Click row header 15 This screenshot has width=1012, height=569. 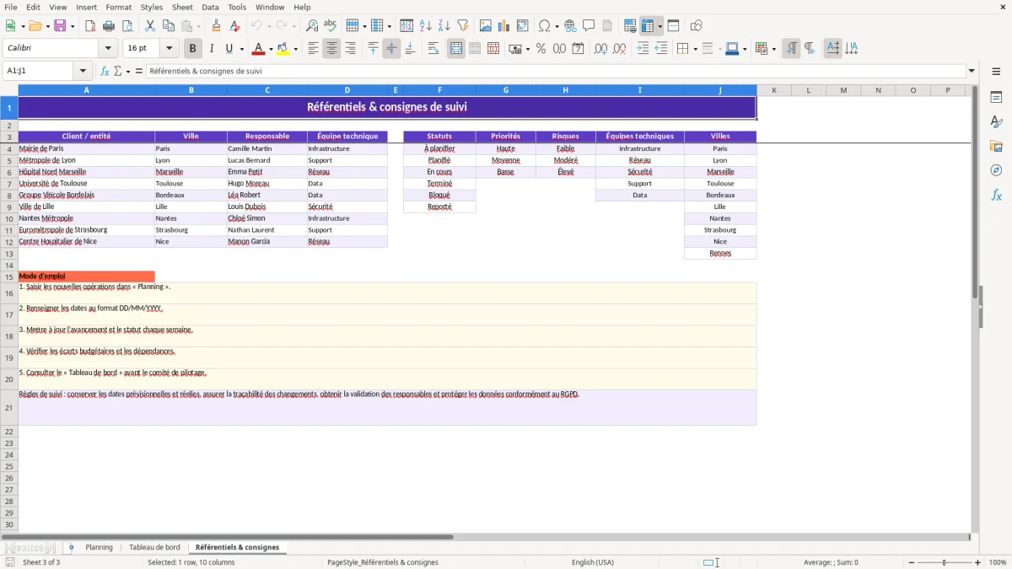coord(9,276)
